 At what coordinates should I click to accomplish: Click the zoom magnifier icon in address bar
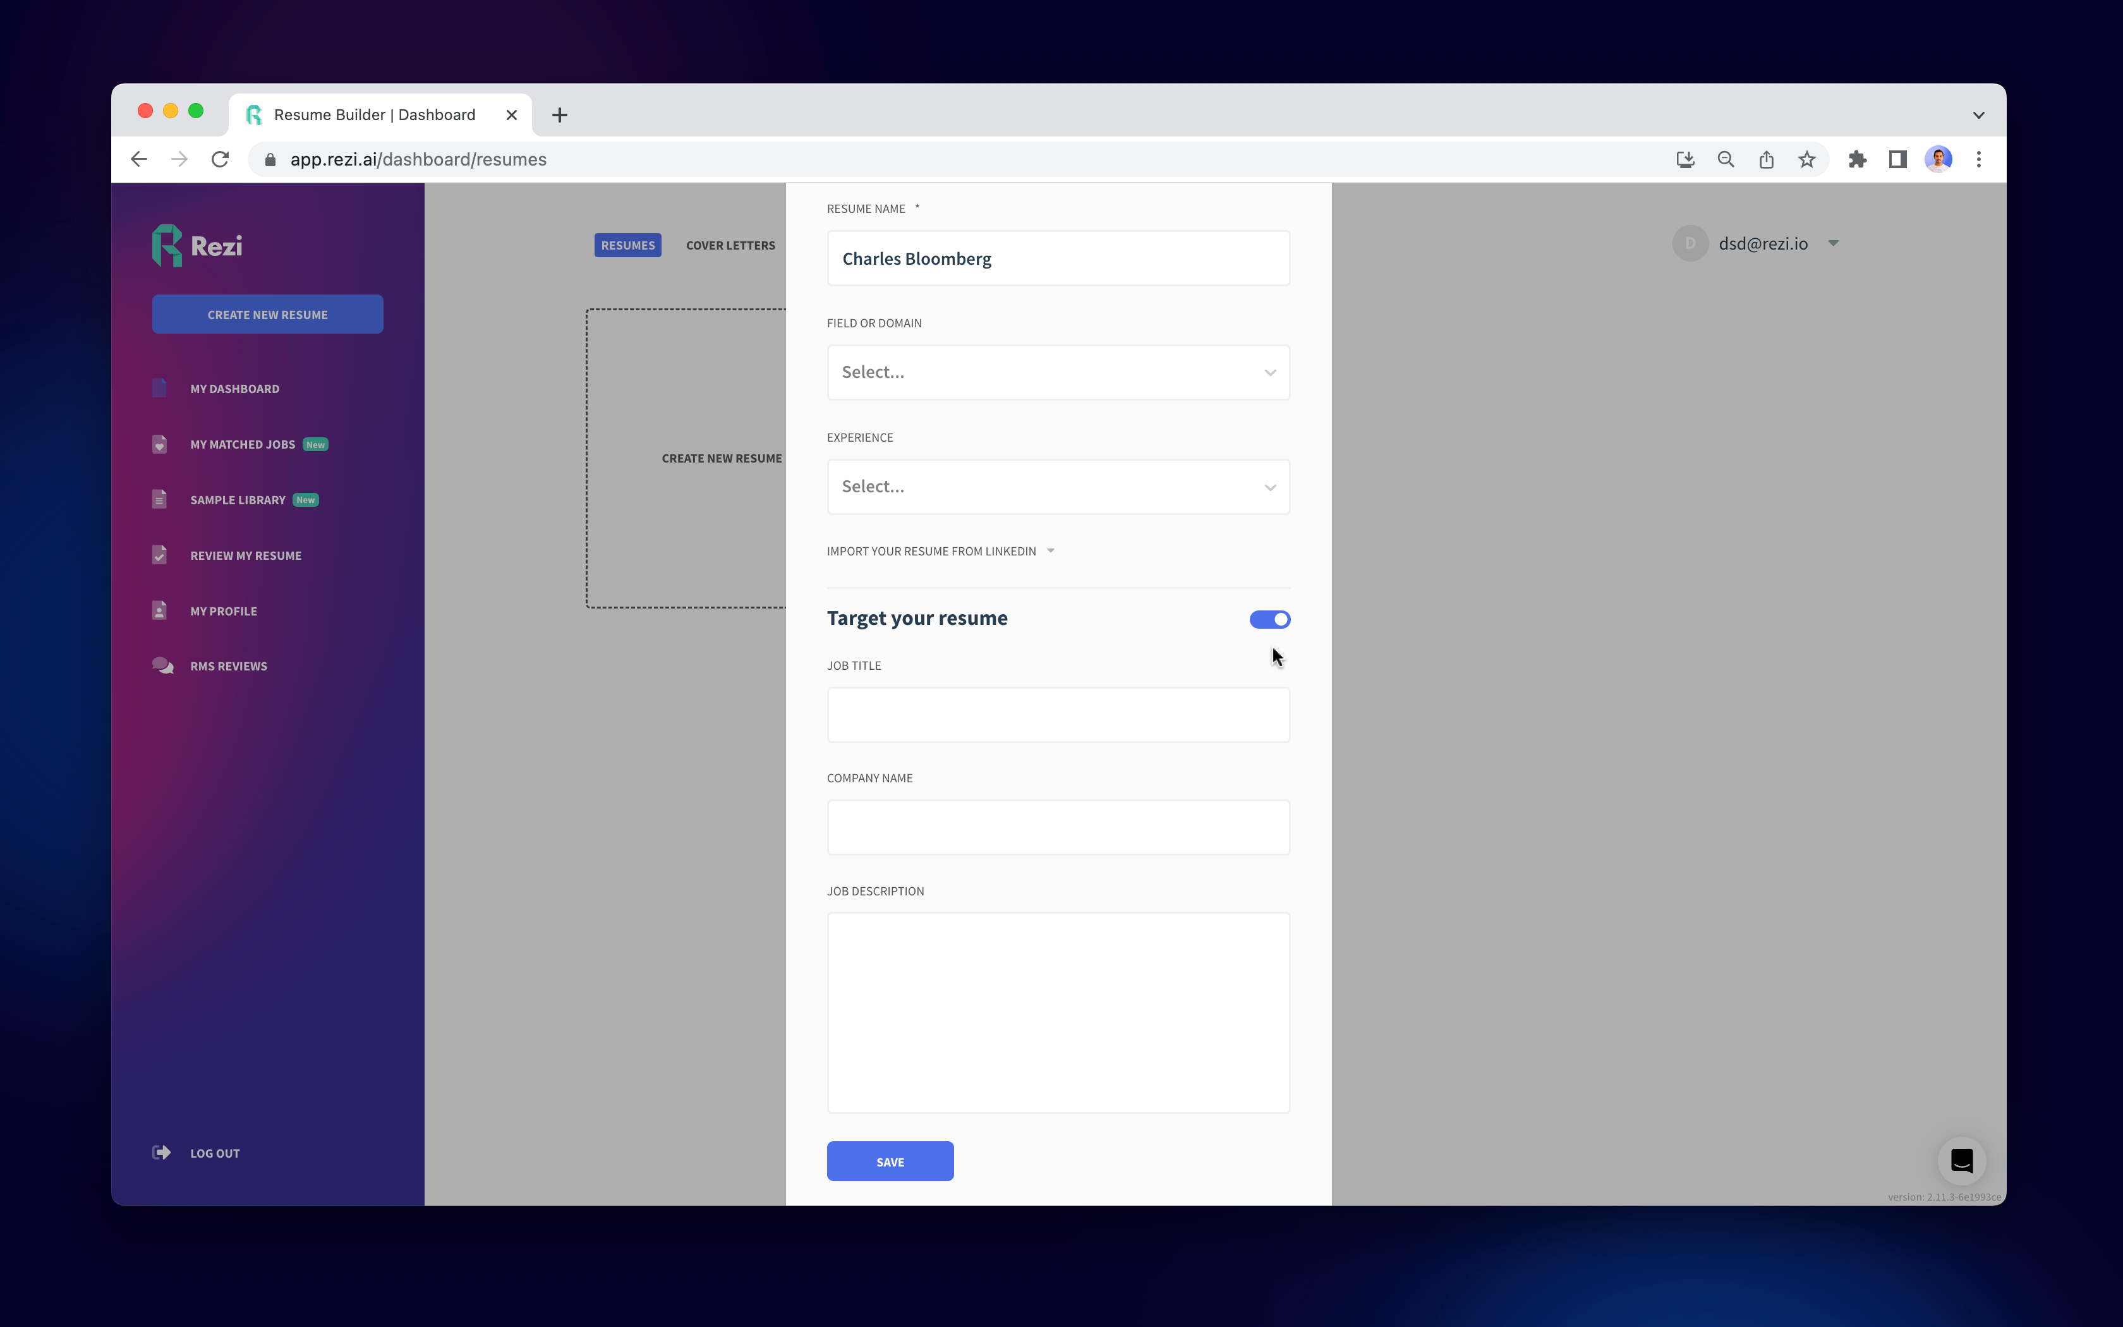click(1726, 159)
